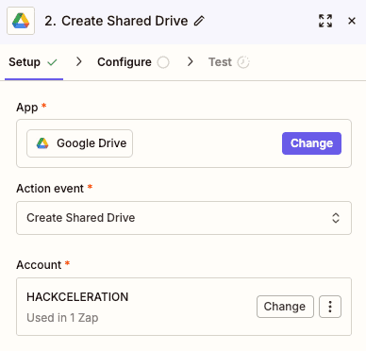Click the Google Drive logo in header

(21, 21)
